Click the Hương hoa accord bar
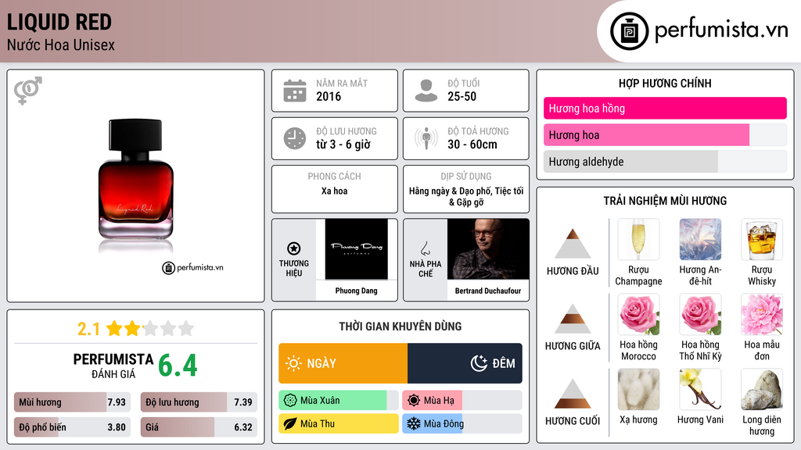Viewport: 801px width, 450px height. pos(665,135)
